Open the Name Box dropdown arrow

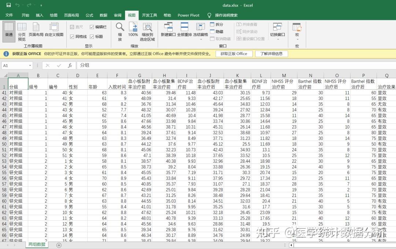(x=30, y=64)
